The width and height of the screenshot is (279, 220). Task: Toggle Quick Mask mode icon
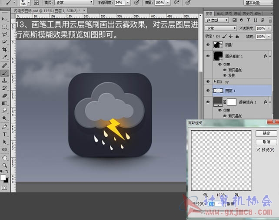coord(4,188)
